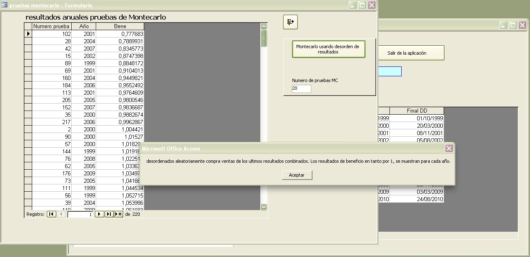This screenshot has width=530, height=257.
Task: Click cell with value 1,004421
Action: (x=120, y=130)
